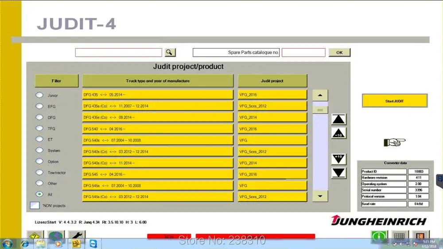The image size is (443, 249).
Task: Select the EFG filter radio button
Action: (39, 106)
